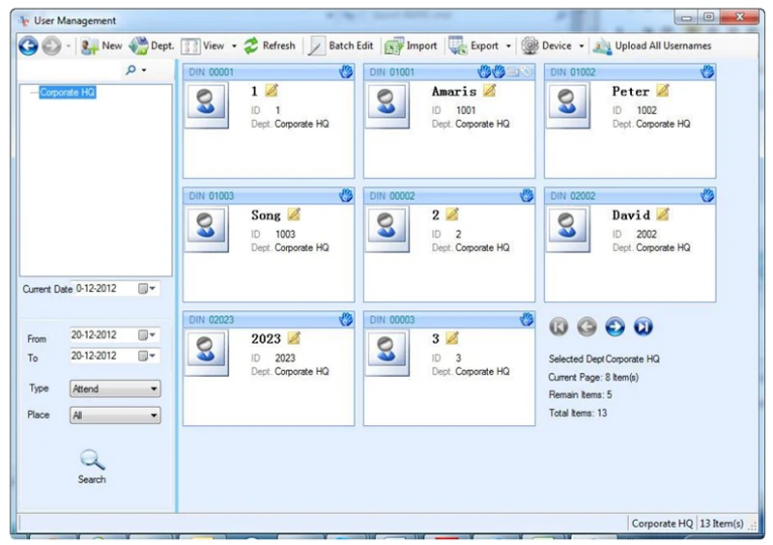Click the hand icon on DIN 00001

coord(346,72)
